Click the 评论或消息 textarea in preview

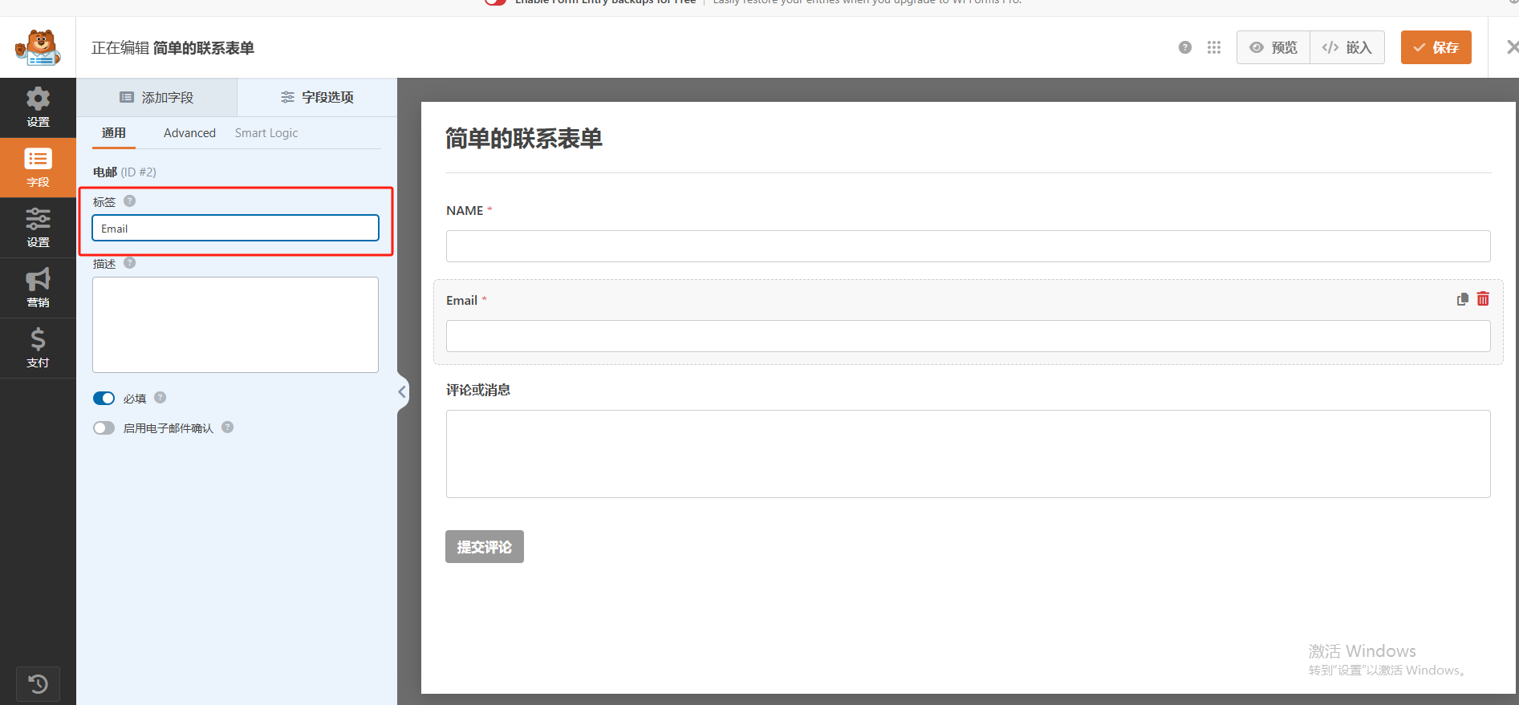968,454
